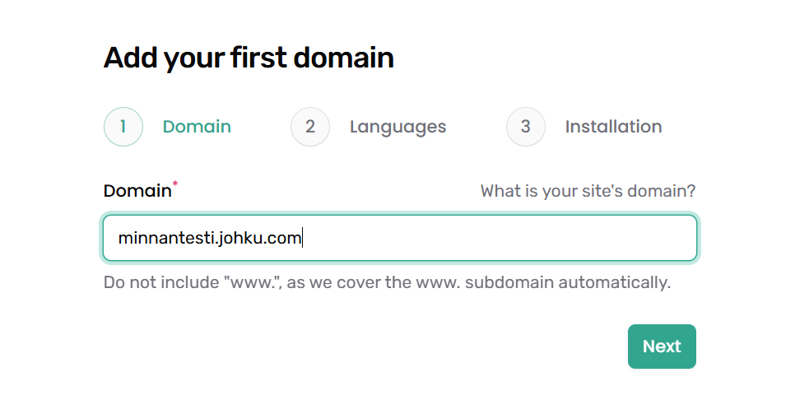Click the Domain field label
The image size is (795, 414).
[x=137, y=191]
